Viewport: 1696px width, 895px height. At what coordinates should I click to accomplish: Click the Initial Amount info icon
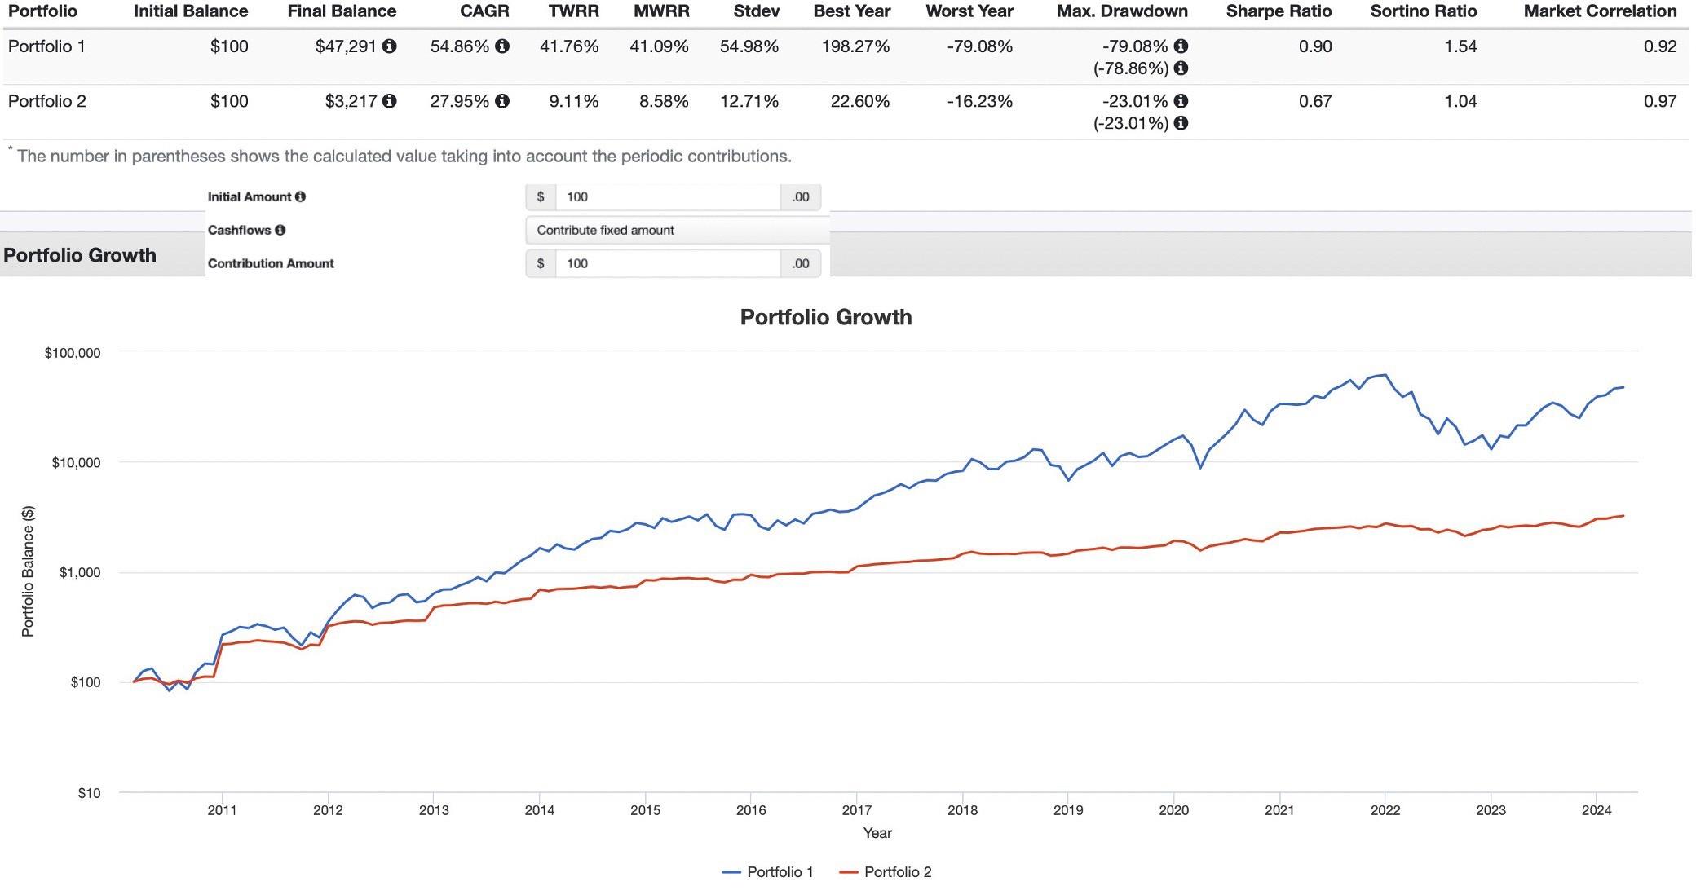[300, 196]
